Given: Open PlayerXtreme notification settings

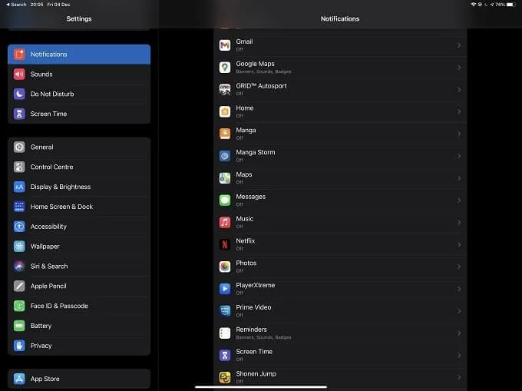Looking at the screenshot, I should [x=340, y=289].
